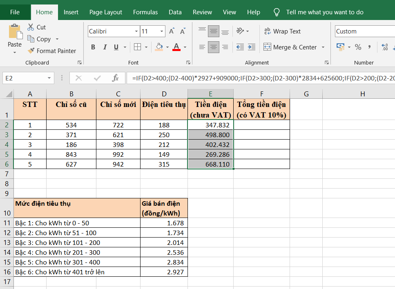This screenshot has height=289, width=395.
Task: Toggle Bold formatting
Action: pos(93,47)
